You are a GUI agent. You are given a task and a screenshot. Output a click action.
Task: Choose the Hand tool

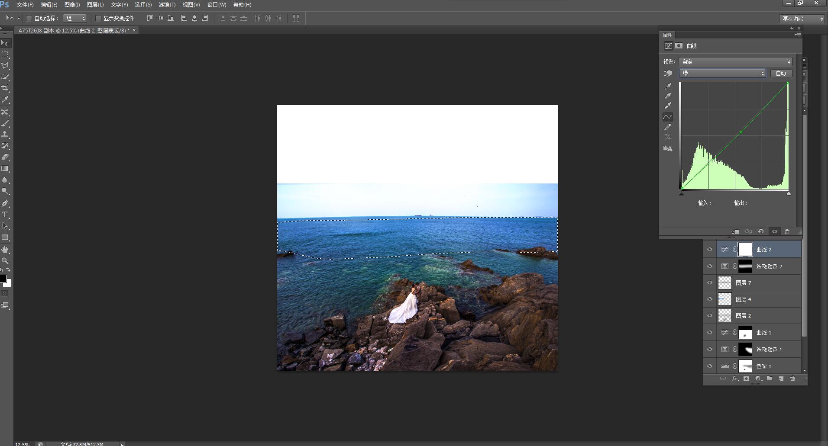coord(5,250)
